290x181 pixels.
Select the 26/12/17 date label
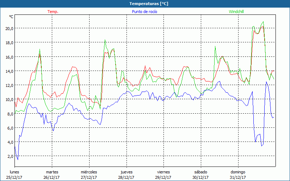click(x=52, y=177)
